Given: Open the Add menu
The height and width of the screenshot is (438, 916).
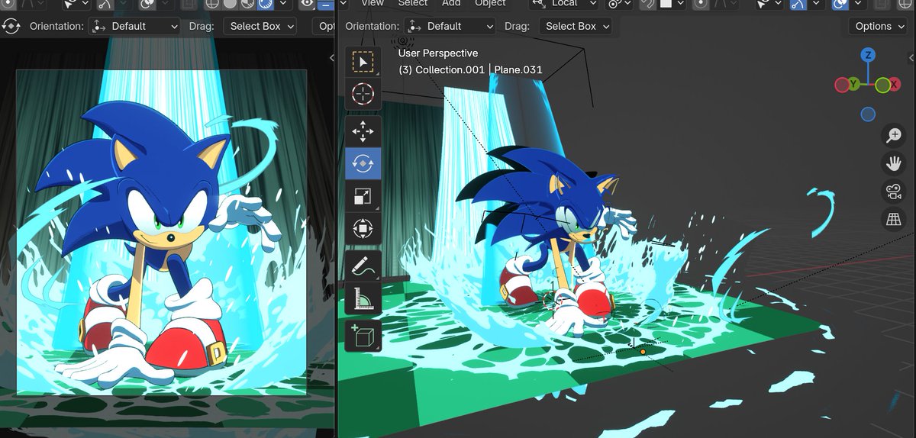Looking at the screenshot, I should (451, 3).
